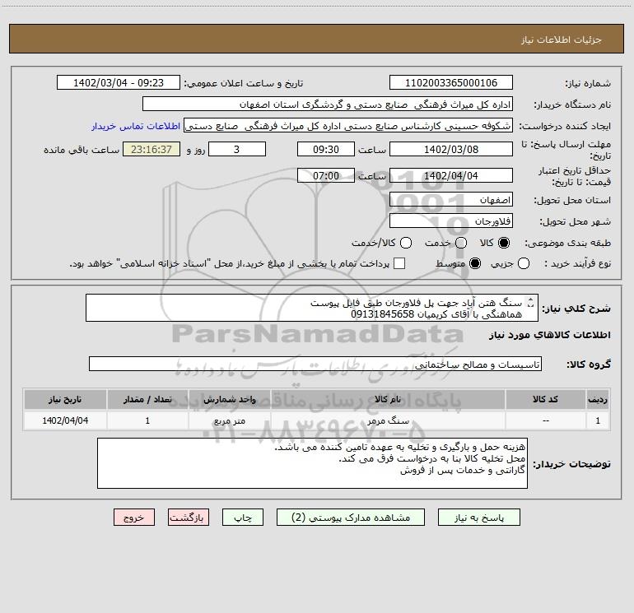Select the خدمت radio button

coord(460,243)
